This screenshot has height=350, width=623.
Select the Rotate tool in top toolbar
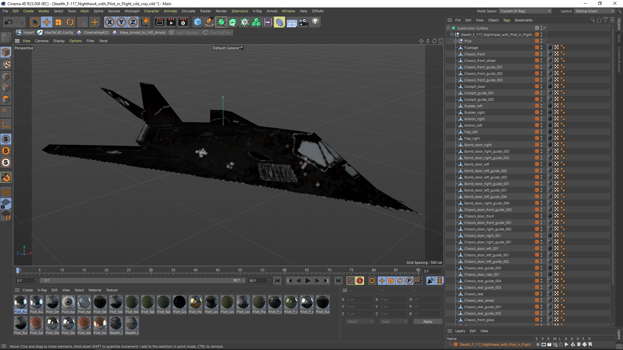pos(70,22)
